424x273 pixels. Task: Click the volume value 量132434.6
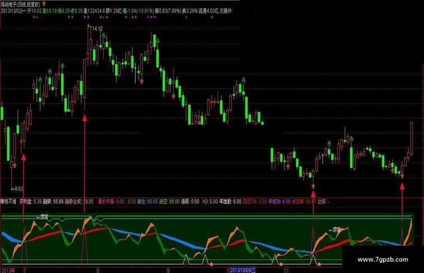(x=94, y=11)
